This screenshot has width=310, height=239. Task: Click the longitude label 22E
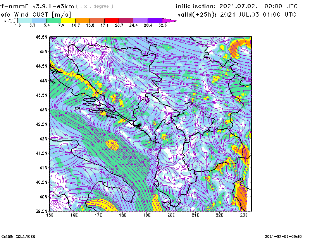[x=219, y=215]
